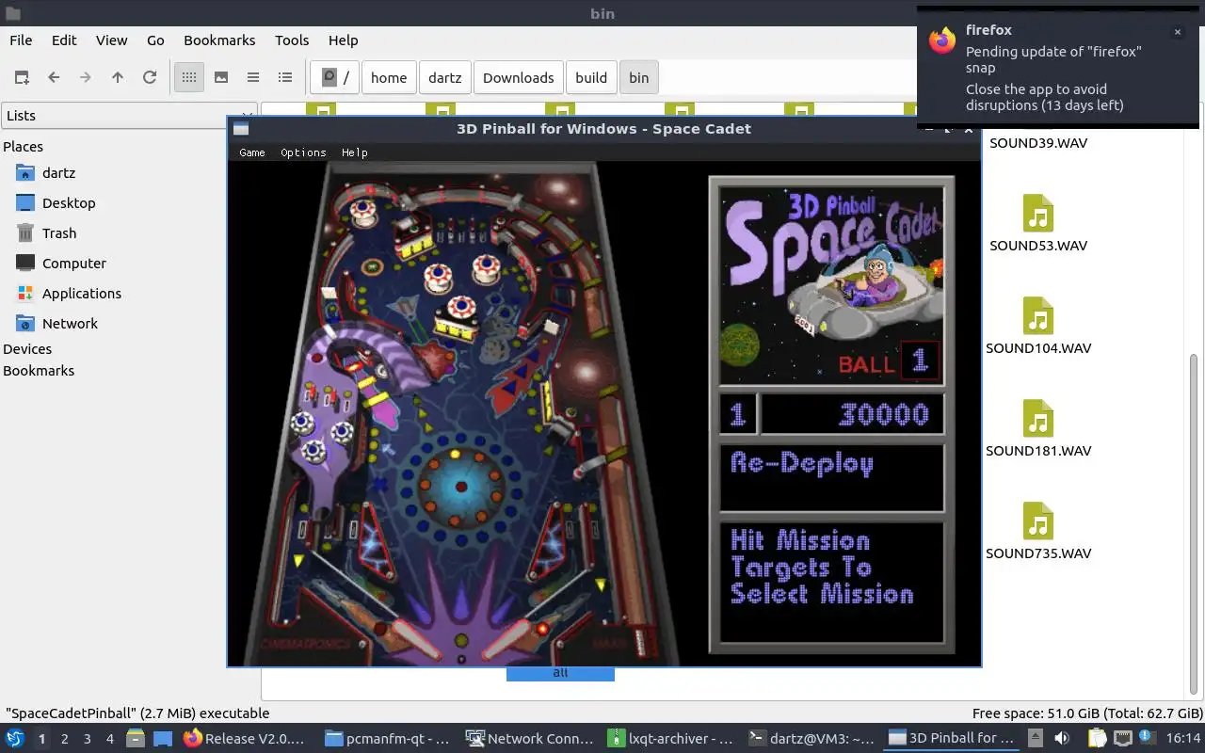Viewport: 1205px width, 753px height.
Task: Switch to virtual desktop 1
Action: (x=41, y=739)
